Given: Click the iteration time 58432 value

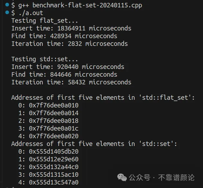Looking at the screenshot, I should coord(77,82).
